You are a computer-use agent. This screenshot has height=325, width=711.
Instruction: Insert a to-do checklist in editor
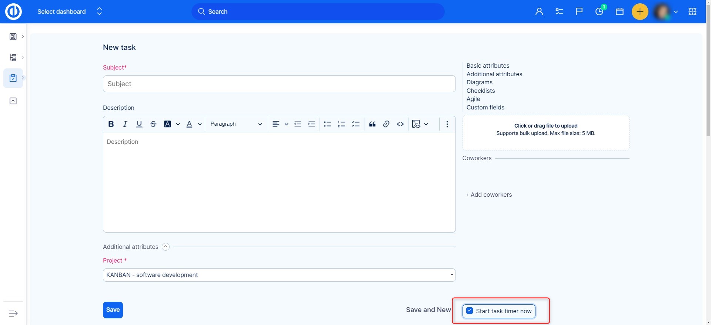point(355,124)
